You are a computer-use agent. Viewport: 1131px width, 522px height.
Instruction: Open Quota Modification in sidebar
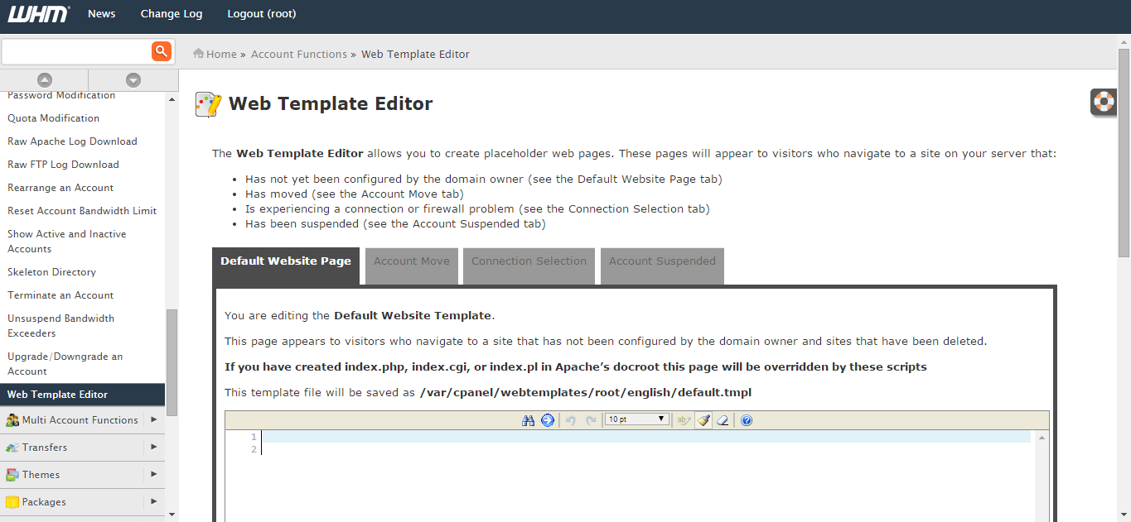pos(53,118)
